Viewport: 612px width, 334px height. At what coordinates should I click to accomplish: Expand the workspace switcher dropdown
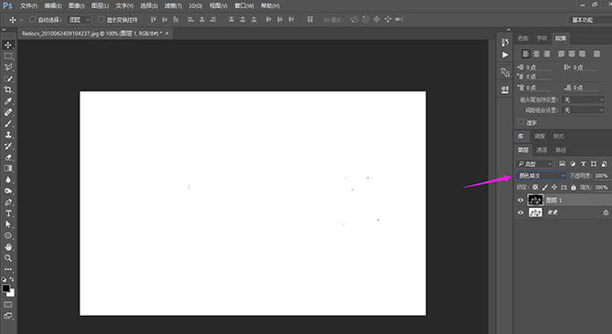tap(590, 19)
